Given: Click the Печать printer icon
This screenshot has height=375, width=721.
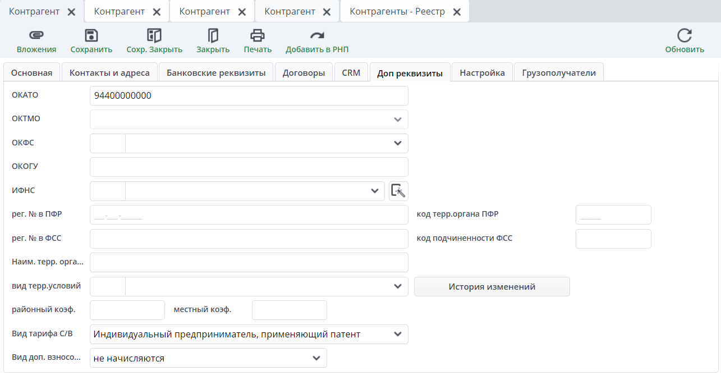Looking at the screenshot, I should coord(258,36).
